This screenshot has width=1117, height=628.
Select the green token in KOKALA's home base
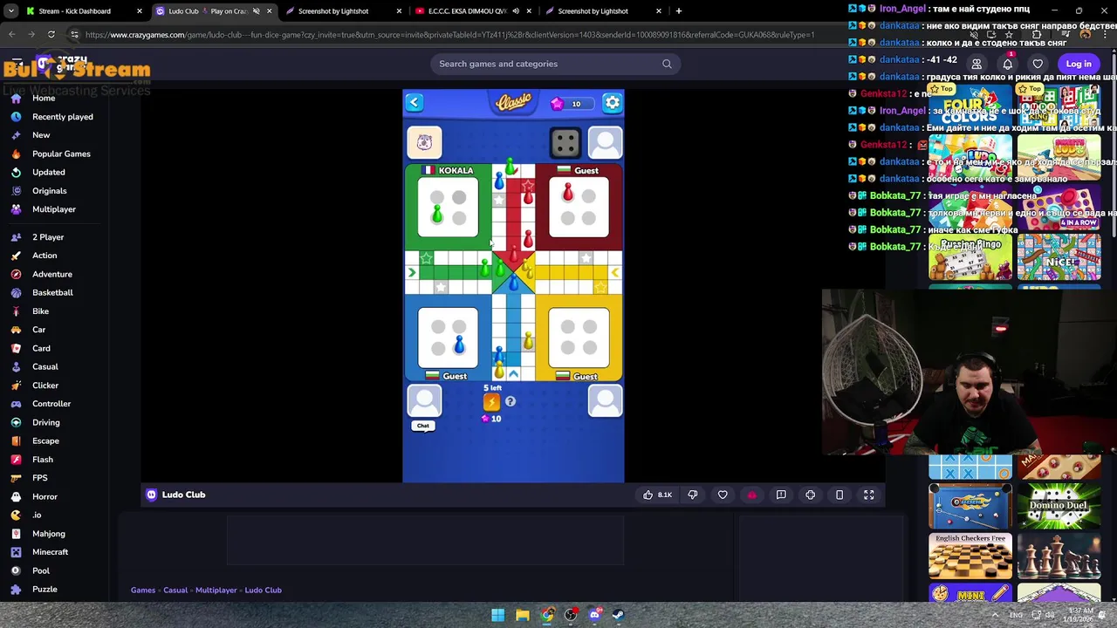tap(436, 213)
